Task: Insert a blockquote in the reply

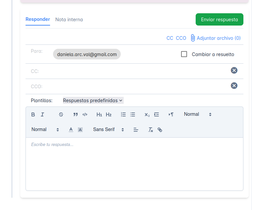Action: point(76,114)
